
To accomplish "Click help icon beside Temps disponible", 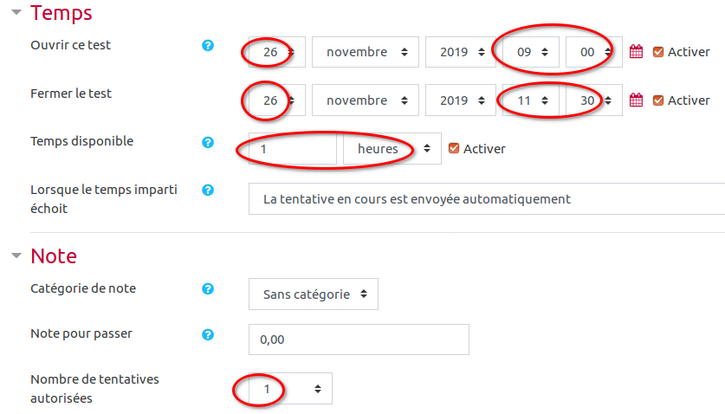I will 208,142.
